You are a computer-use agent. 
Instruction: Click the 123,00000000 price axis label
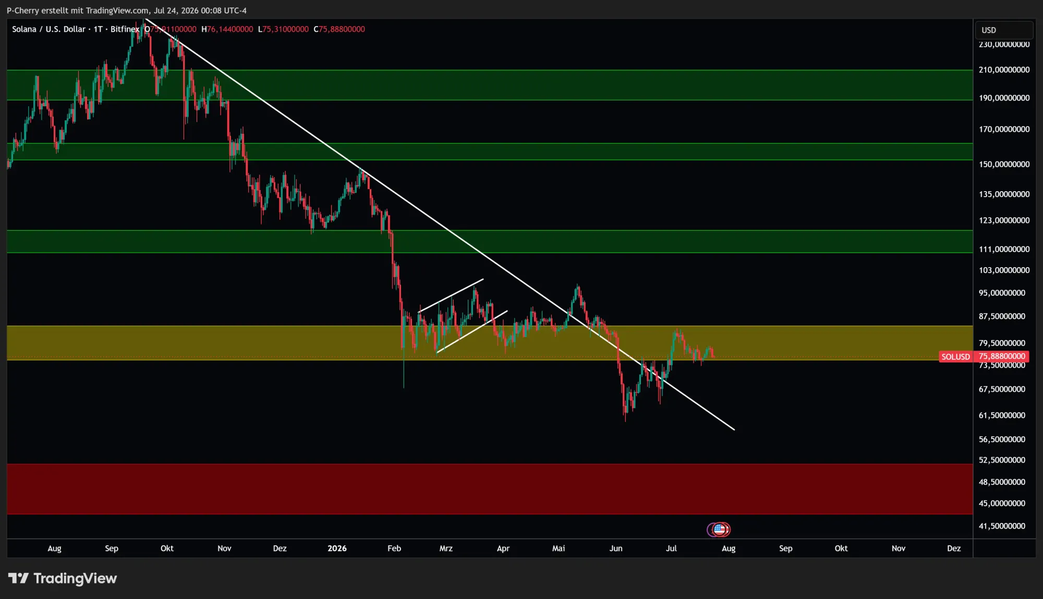tap(1004, 220)
